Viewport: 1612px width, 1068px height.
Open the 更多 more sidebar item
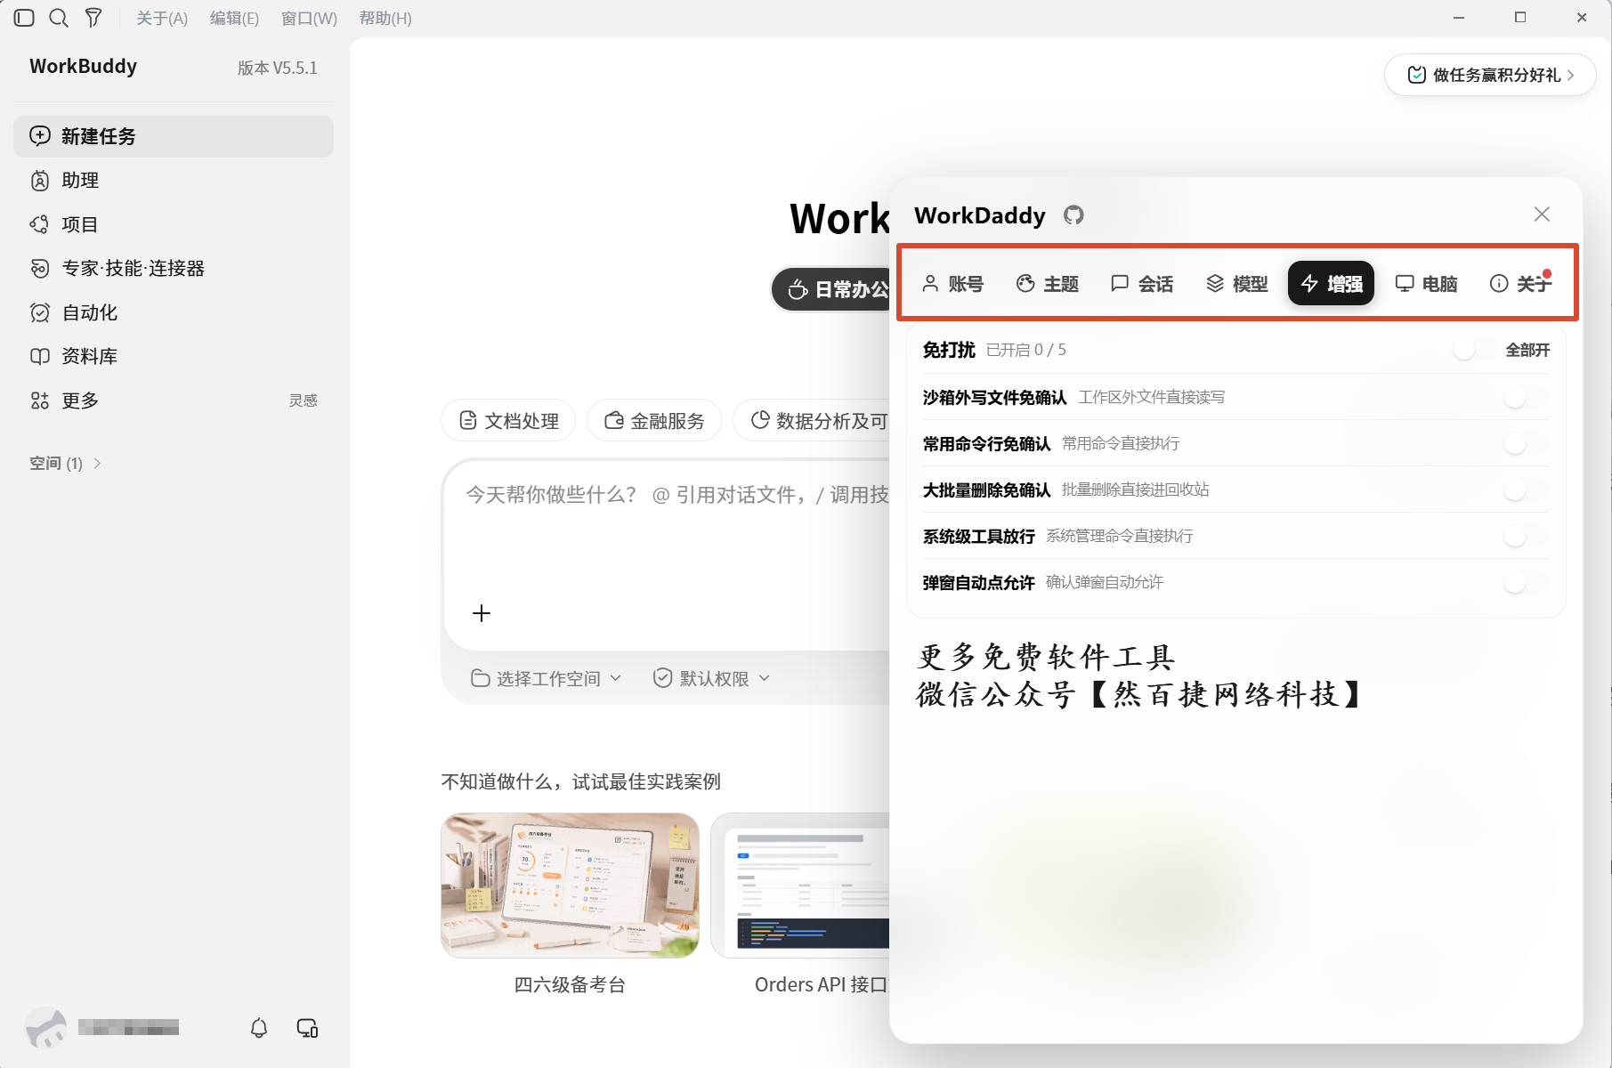174,400
